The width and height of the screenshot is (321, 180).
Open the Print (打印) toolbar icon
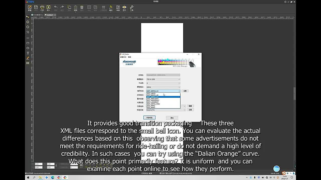tap(42, 8)
